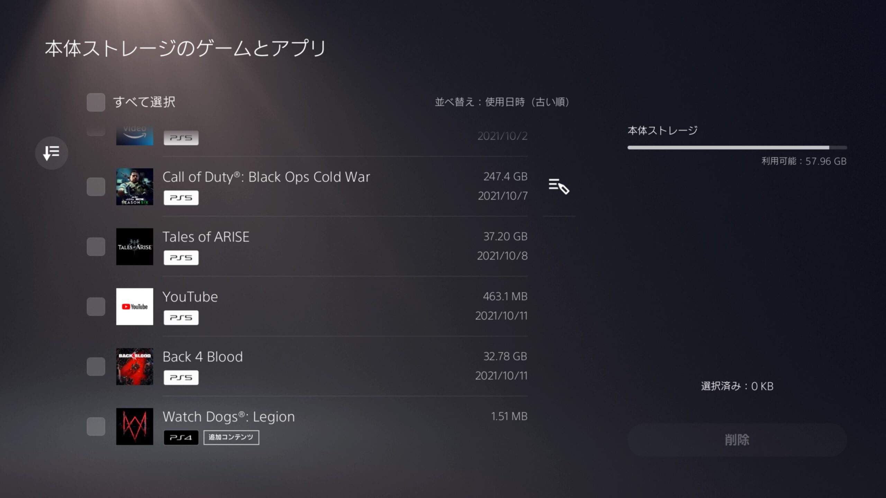Click the 追加コンテンツ tag on Watch Dogs

click(x=231, y=437)
